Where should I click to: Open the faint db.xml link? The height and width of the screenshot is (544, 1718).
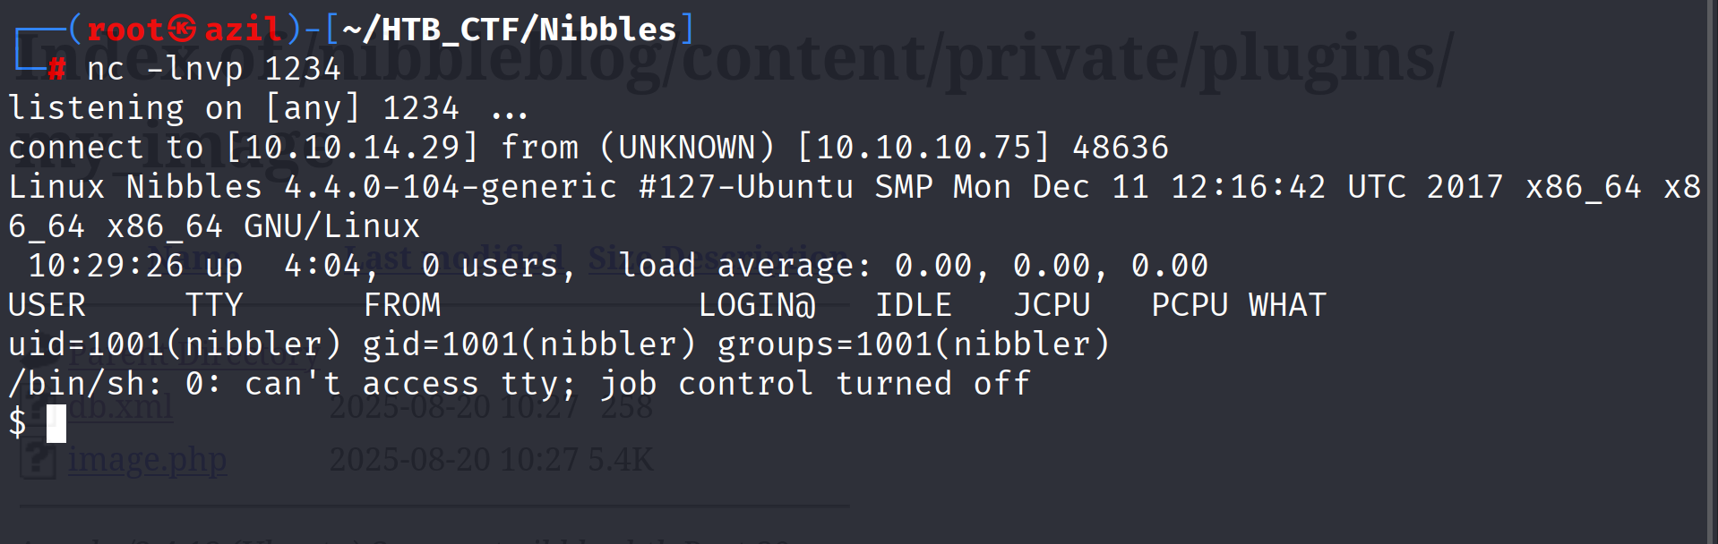coord(121,407)
